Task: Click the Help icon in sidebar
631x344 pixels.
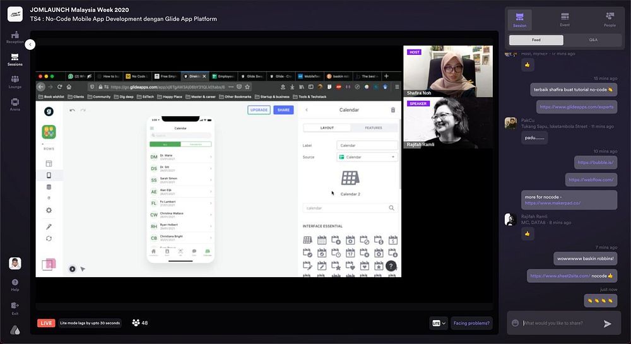Action: tap(15, 285)
